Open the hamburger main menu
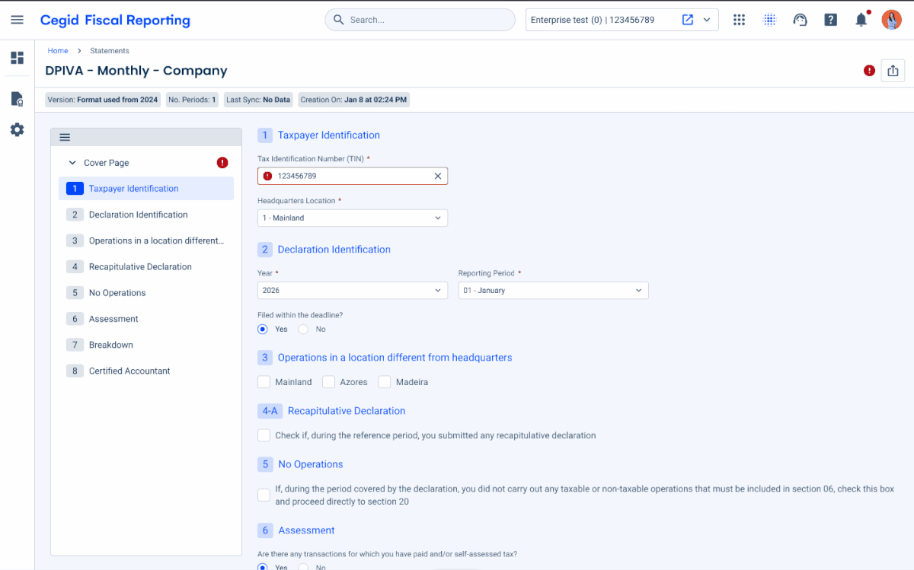 (17, 20)
